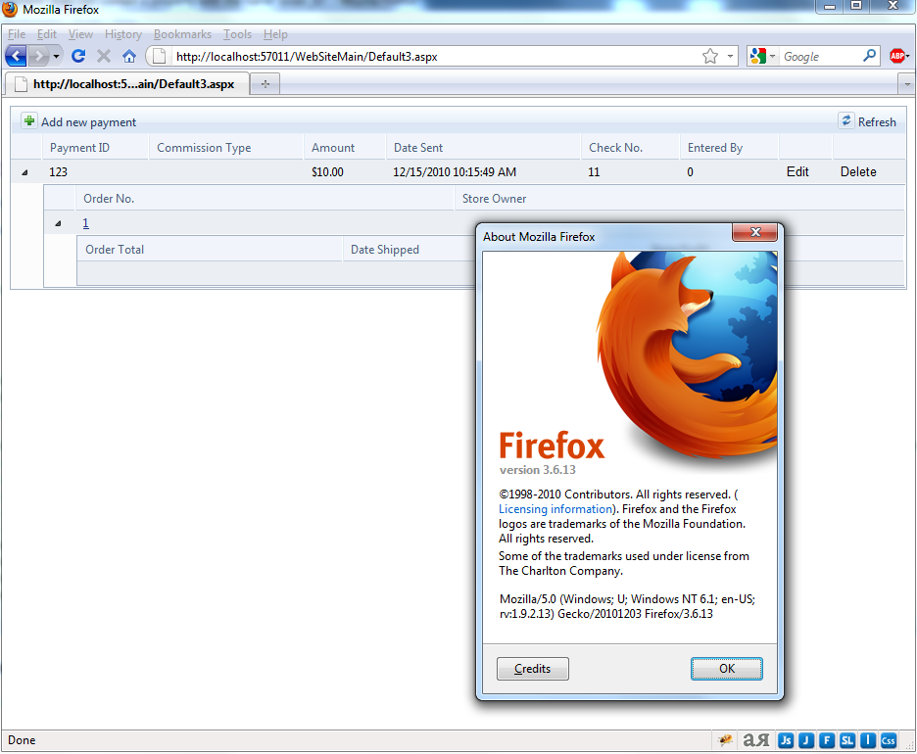Image resolution: width=917 pixels, height=754 pixels.
Task: Bookmark this page with the star icon
Action: click(x=710, y=56)
